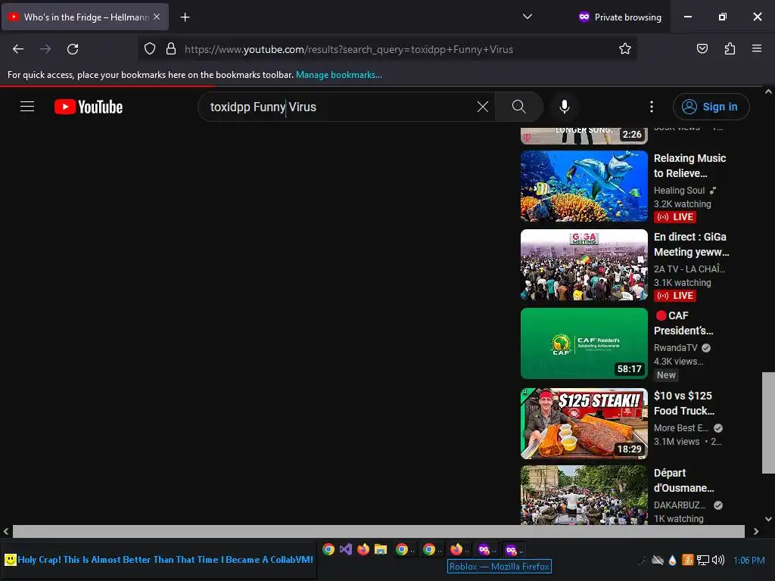Open the Java tray icon
The image size is (775, 581).
687,560
